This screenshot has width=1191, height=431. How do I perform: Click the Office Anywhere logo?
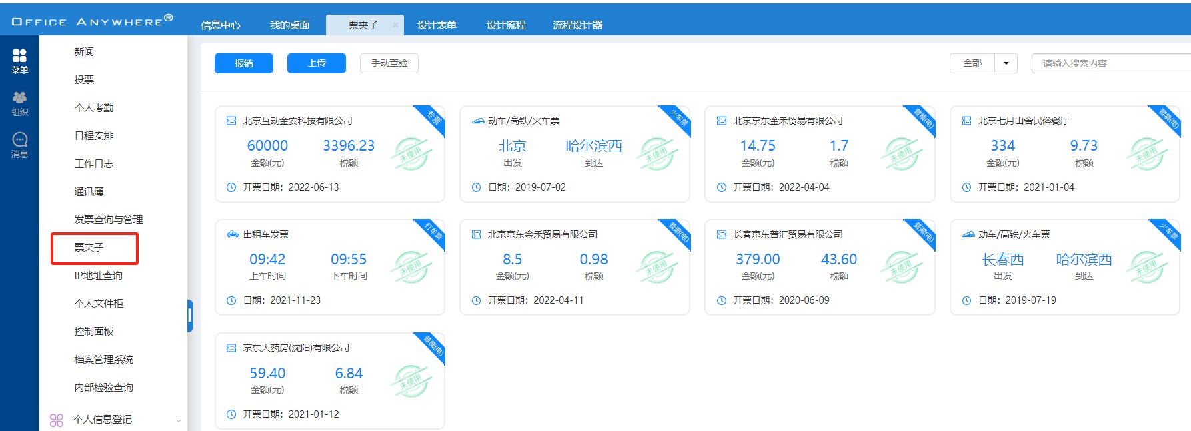(93, 21)
